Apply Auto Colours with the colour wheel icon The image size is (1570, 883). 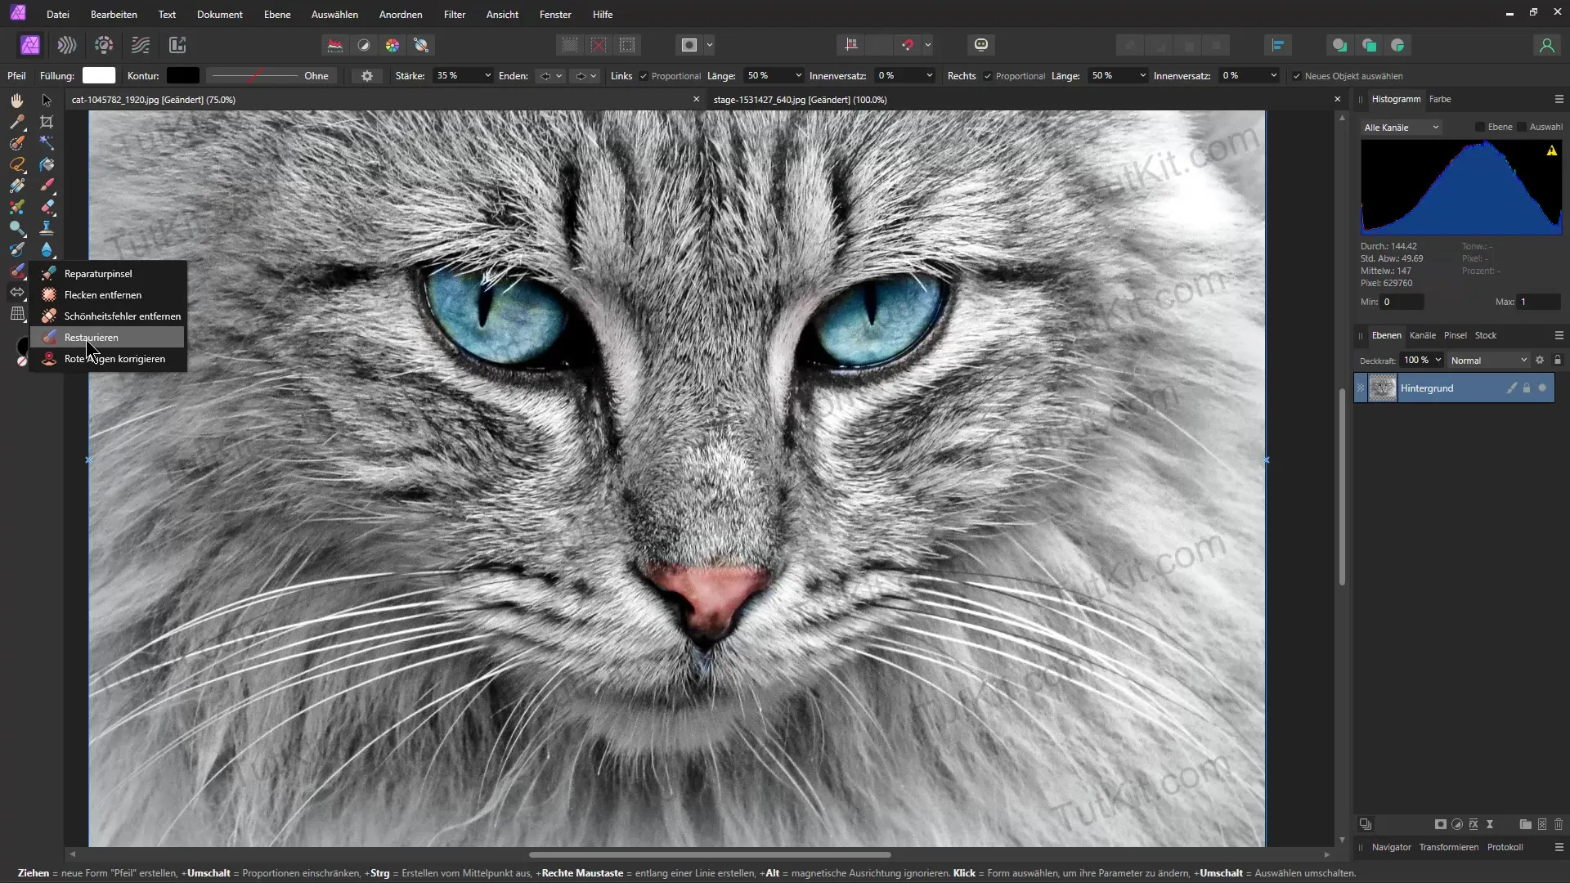[x=392, y=45]
